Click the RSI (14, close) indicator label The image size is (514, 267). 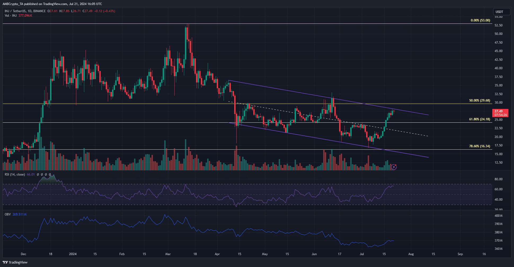point(15,174)
